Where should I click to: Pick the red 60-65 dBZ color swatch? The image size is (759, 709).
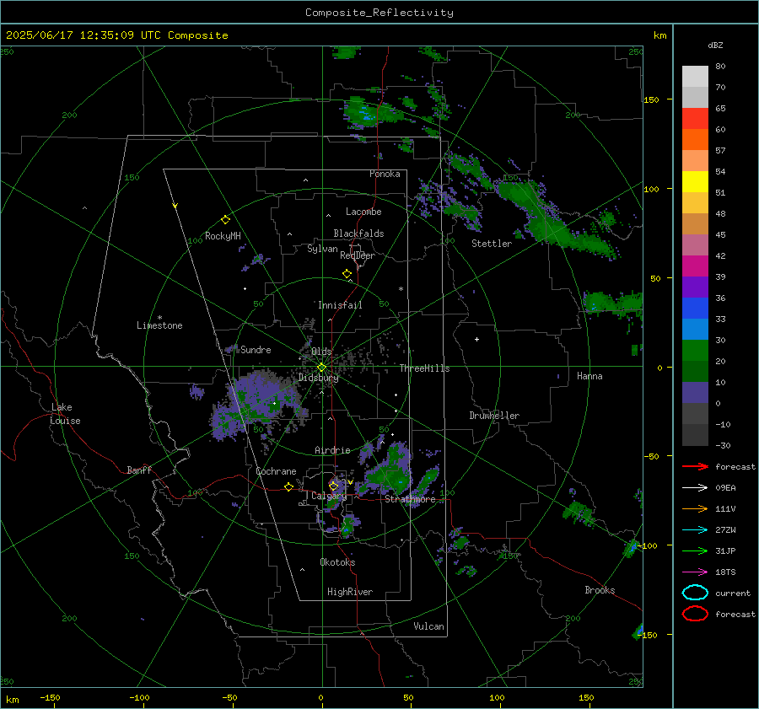[695, 118]
